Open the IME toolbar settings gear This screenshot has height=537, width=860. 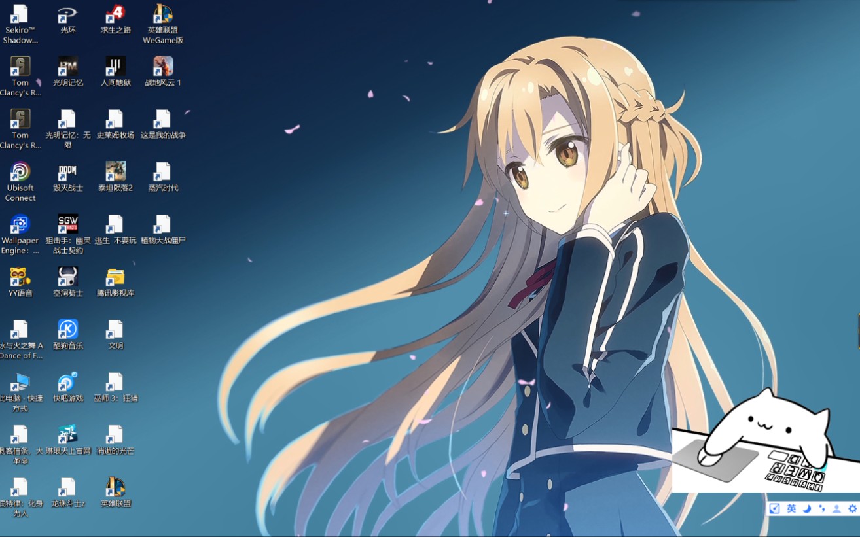[852, 508]
